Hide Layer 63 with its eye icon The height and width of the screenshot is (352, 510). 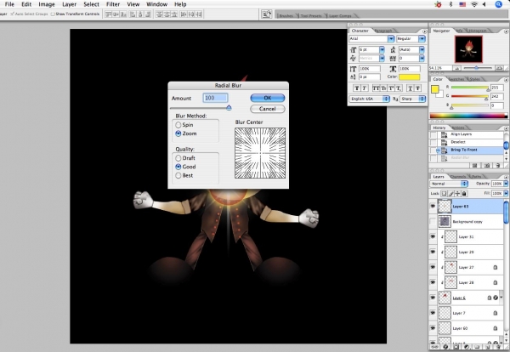point(433,207)
